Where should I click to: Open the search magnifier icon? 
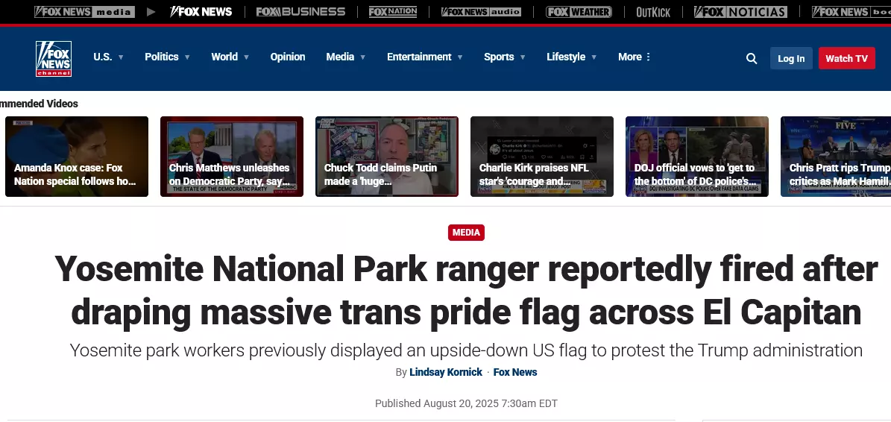752,58
